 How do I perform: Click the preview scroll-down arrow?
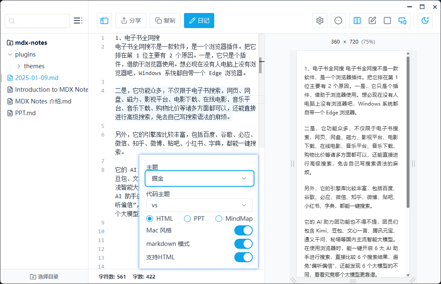pyautogui.click(x=408, y=275)
